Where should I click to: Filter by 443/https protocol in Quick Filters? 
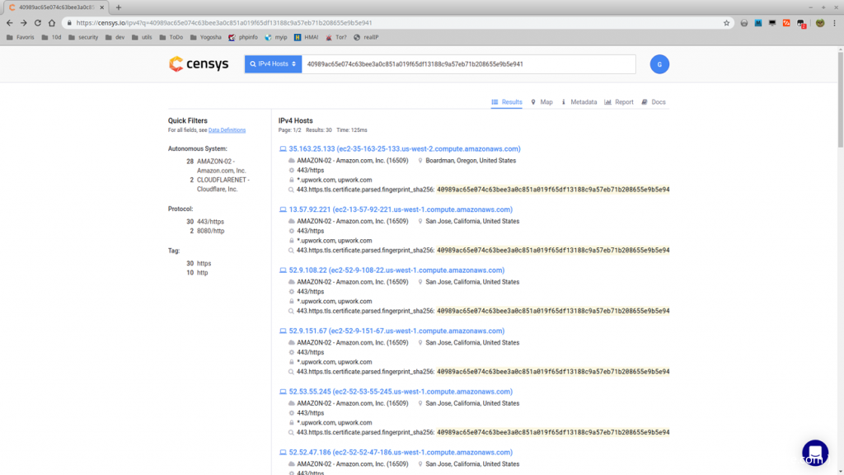coord(210,221)
